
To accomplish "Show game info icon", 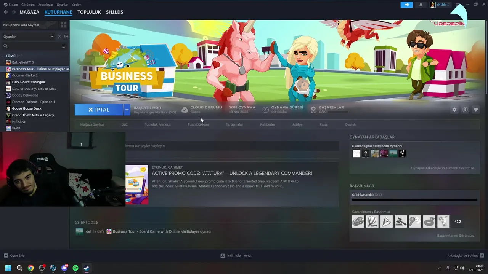I will pyautogui.click(x=465, y=110).
